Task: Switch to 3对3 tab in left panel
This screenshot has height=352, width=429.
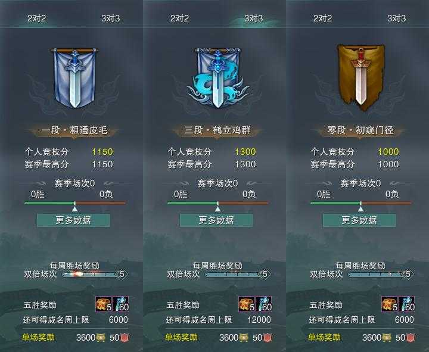Action: tap(111, 18)
